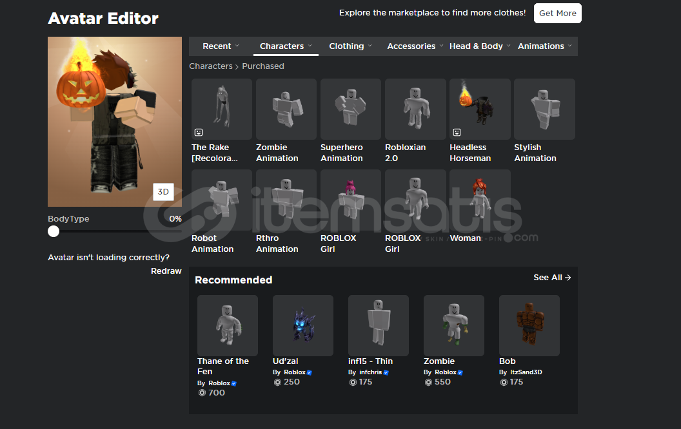Screen dimensions: 681x429
Task: Expand the Recent dropdown menu
Action: (x=237, y=46)
